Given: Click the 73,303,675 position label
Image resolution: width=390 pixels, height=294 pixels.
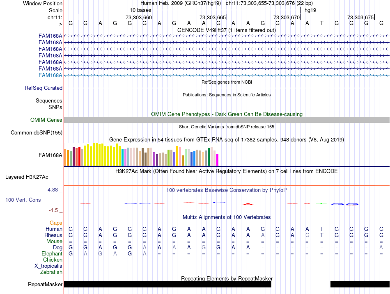Looking at the screenshot, I should pos(360,17).
